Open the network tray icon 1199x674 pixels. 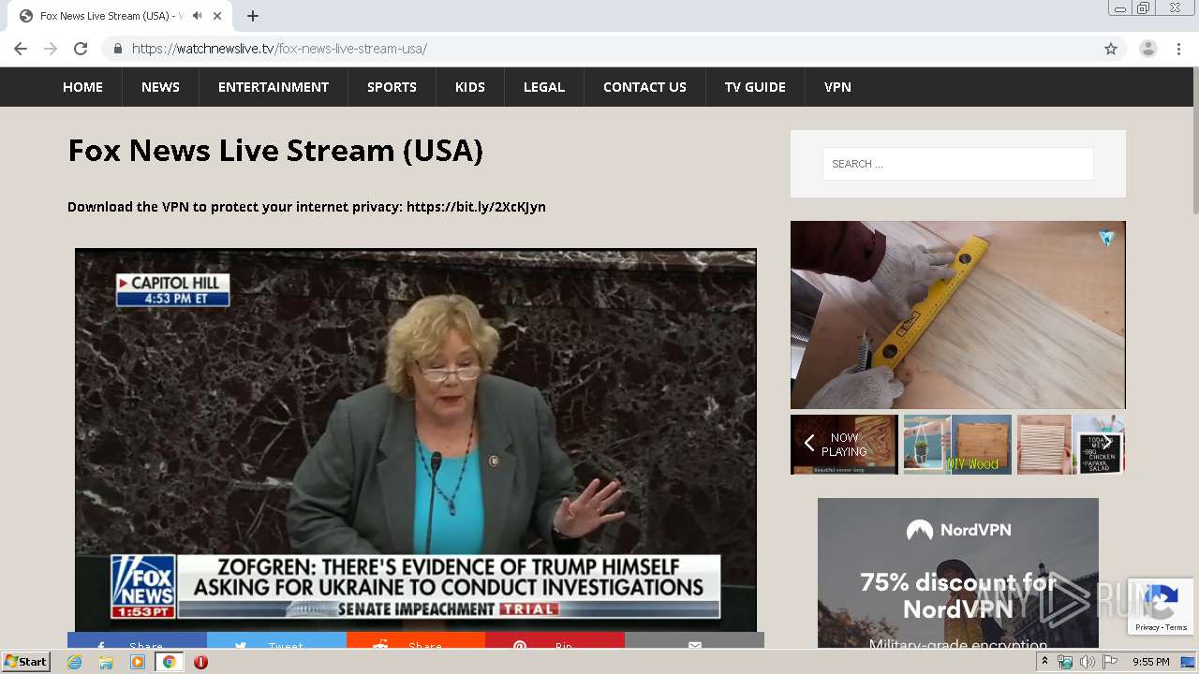tap(1065, 662)
